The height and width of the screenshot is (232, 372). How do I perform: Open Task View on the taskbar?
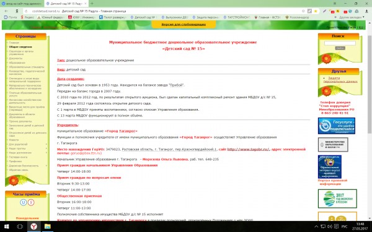(x=20, y=226)
